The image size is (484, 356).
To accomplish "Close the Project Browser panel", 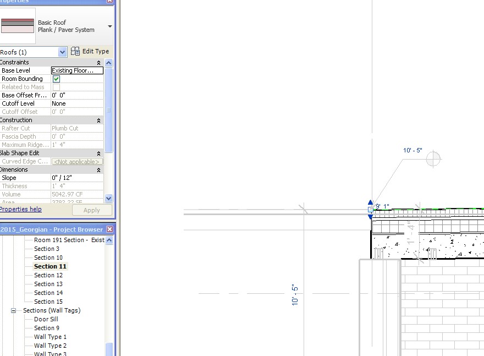I will 109,229.
